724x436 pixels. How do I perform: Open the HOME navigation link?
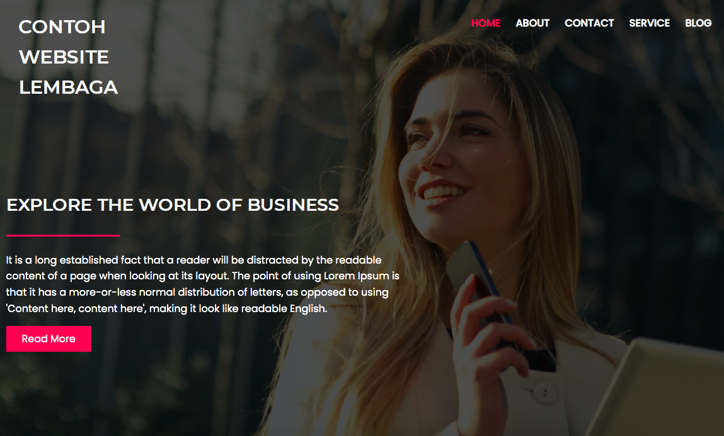tap(486, 23)
